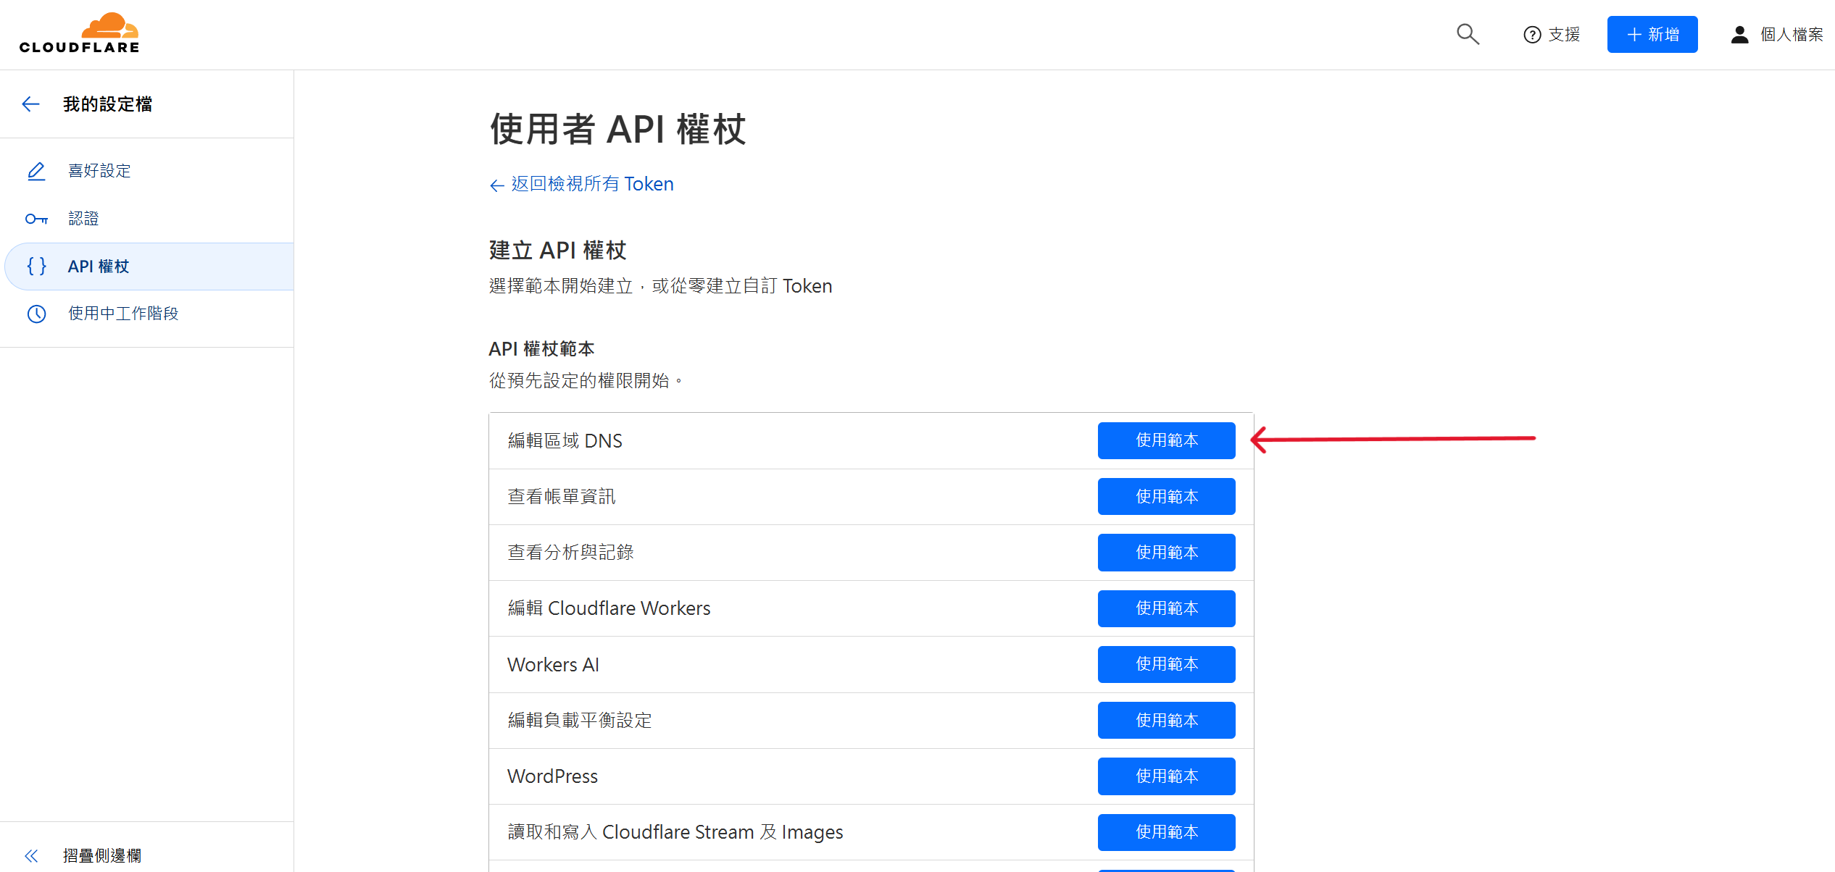Click the 編輯 Cloudflare Workers row label

pos(609,608)
